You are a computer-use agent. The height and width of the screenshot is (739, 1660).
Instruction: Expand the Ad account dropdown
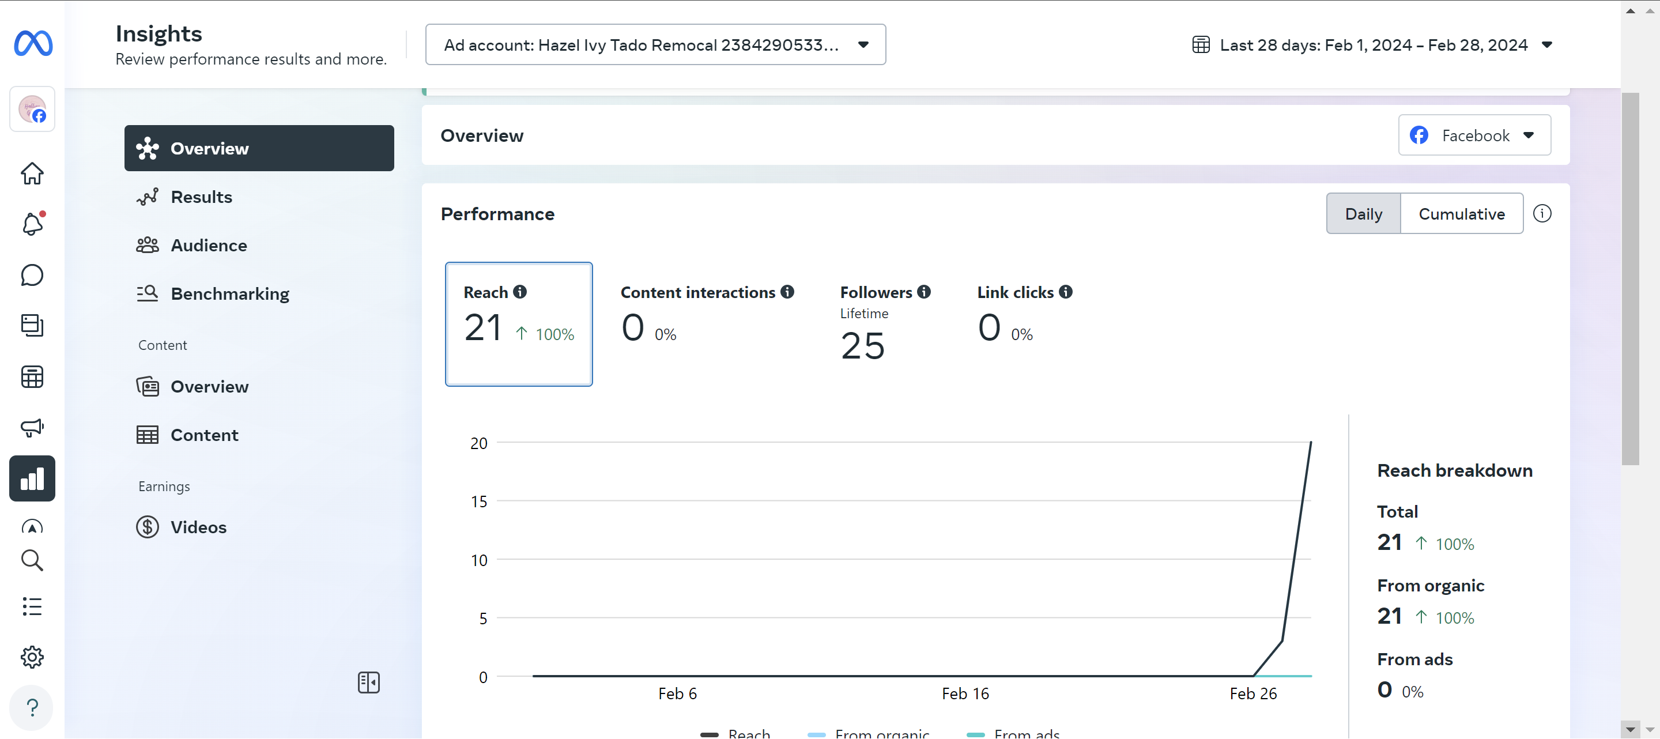click(655, 45)
